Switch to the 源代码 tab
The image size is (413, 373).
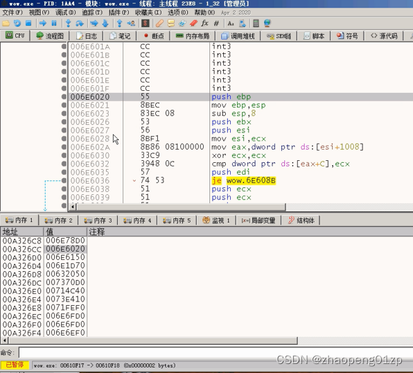click(384, 36)
